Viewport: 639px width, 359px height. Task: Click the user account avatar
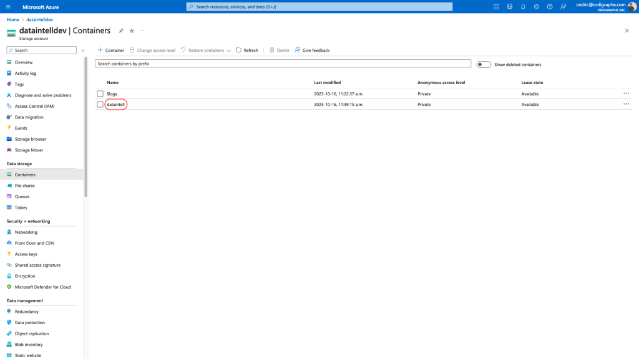pyautogui.click(x=632, y=7)
